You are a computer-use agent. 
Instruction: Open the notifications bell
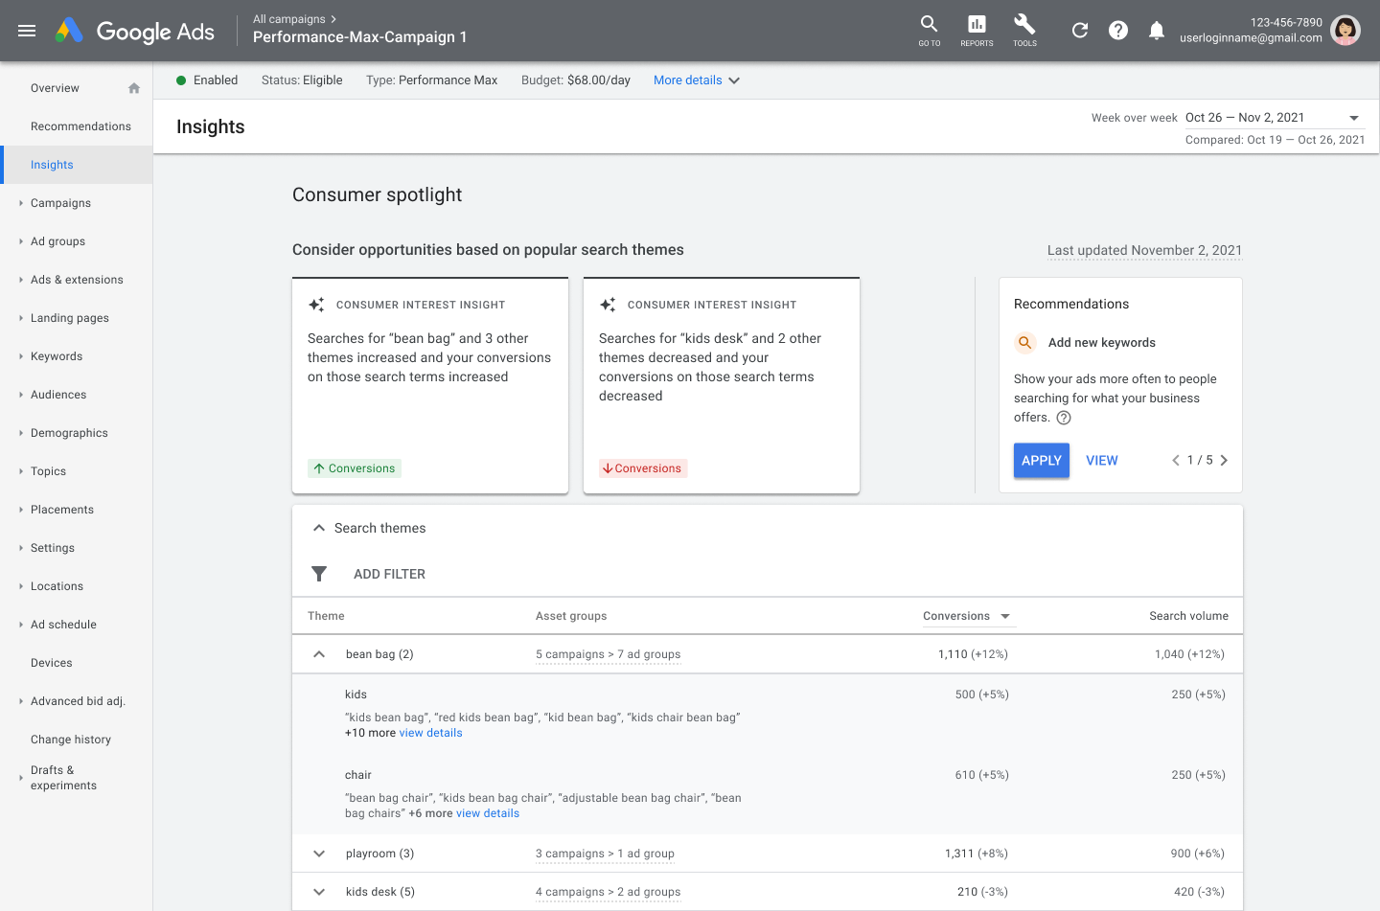click(x=1157, y=30)
